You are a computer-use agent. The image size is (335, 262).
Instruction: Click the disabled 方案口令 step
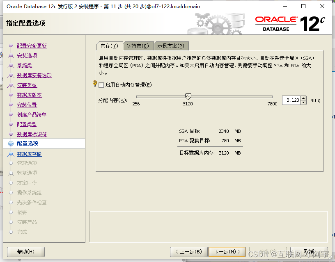pyautogui.click(x=27, y=183)
